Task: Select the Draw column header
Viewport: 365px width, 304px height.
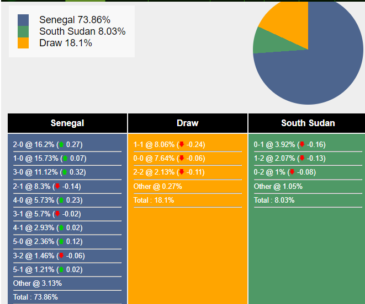Action: 188,123
